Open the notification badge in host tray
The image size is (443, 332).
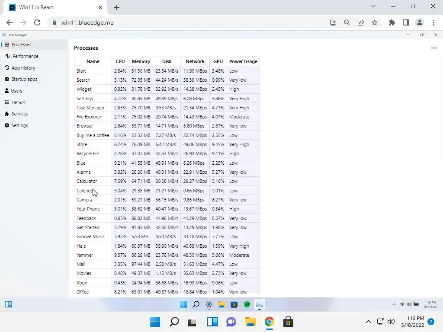point(431,322)
